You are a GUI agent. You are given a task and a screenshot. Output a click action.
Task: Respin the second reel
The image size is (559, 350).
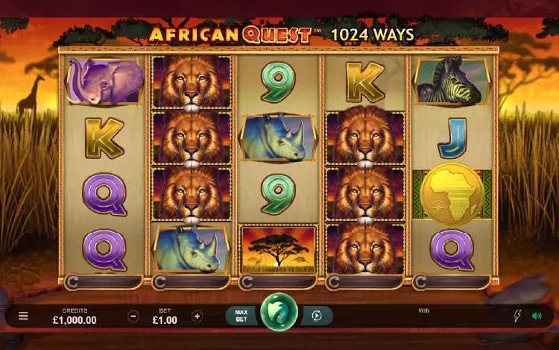tap(191, 282)
